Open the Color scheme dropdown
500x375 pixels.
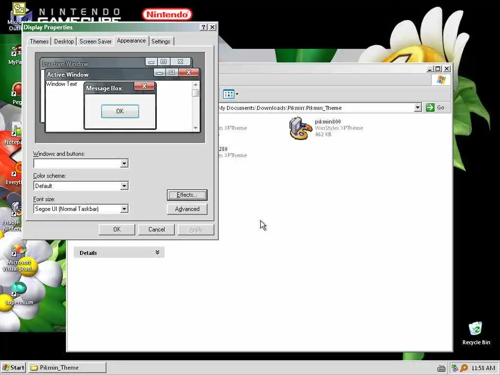pyautogui.click(x=124, y=186)
